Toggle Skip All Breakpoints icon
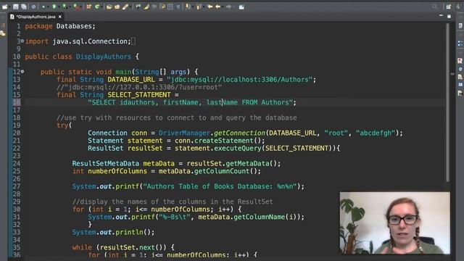The width and height of the screenshot is (464, 261). pos(33,7)
